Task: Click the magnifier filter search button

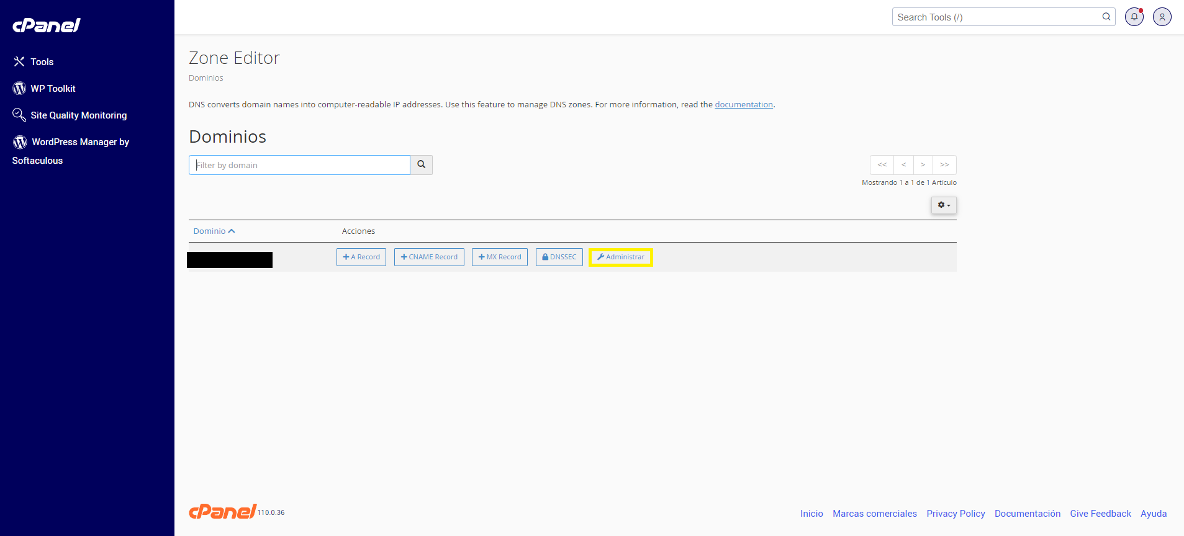Action: click(421, 165)
